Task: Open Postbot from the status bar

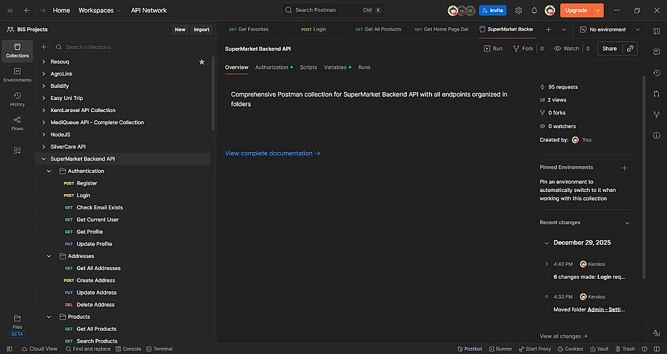Action: 470,349
